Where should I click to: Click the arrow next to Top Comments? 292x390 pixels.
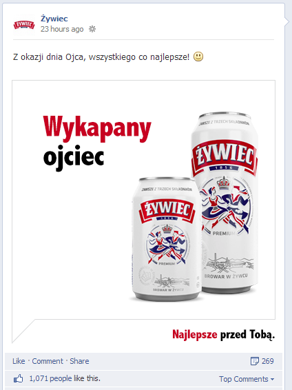(272, 379)
